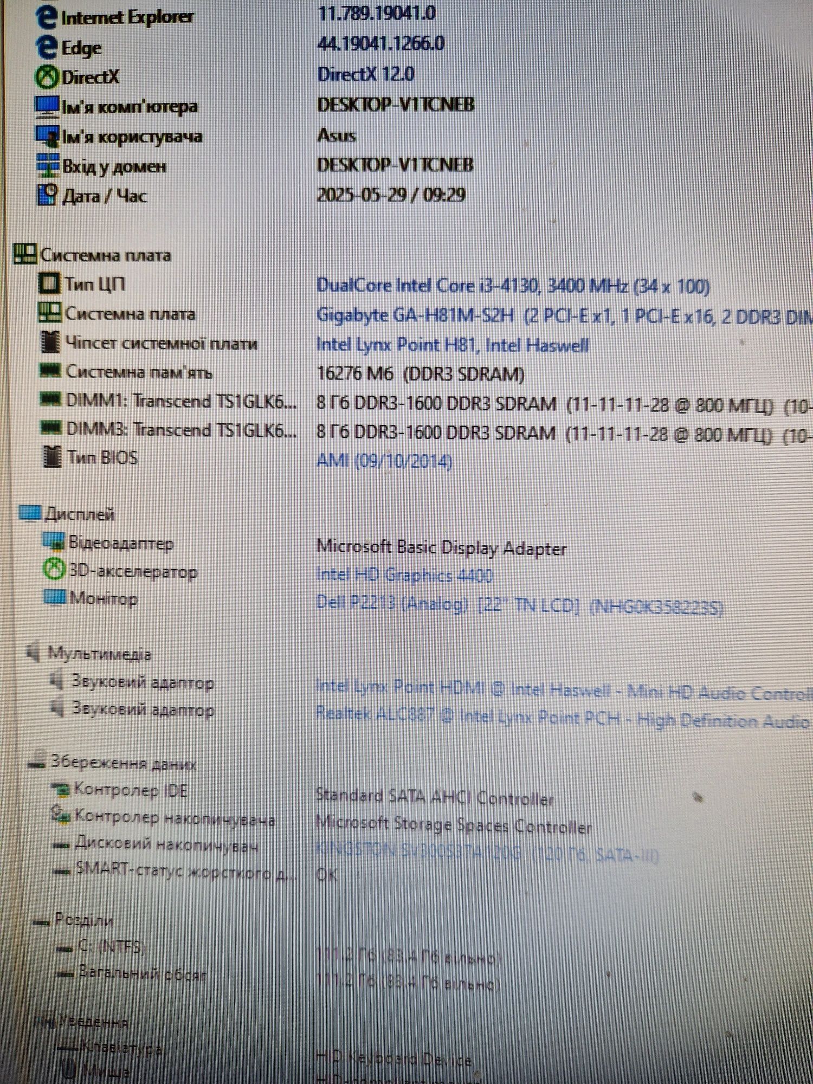Viewport: 813px width, 1084px height.
Task: Select the Загальний обсяг row label
Action: coord(143,973)
